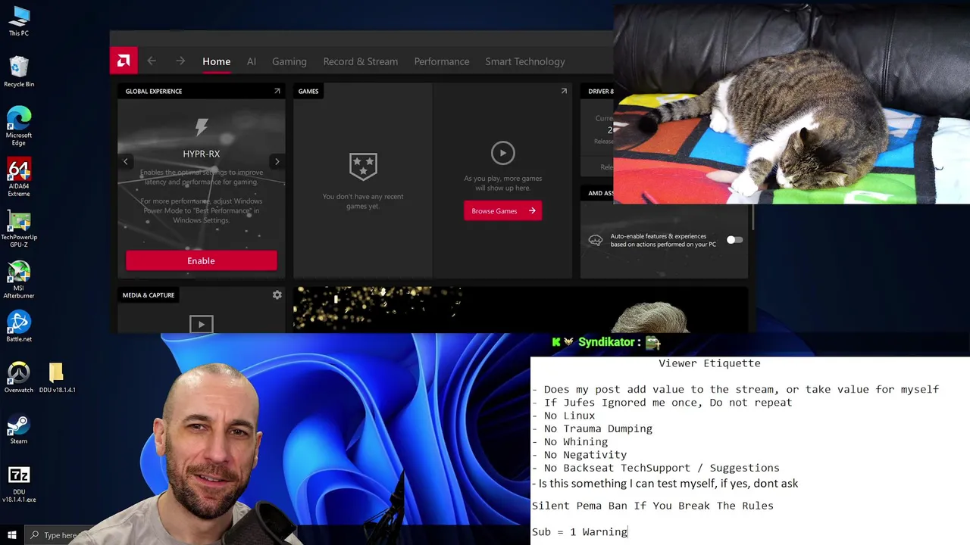970x545 pixels.
Task: Open This PC desktop icon
Action: [19, 21]
